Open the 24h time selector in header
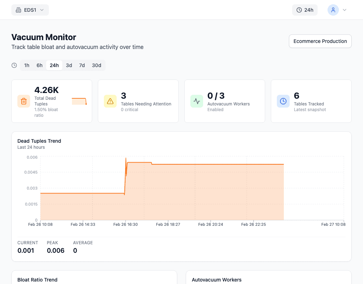Viewport: 363px width, 284px height. 305,10
